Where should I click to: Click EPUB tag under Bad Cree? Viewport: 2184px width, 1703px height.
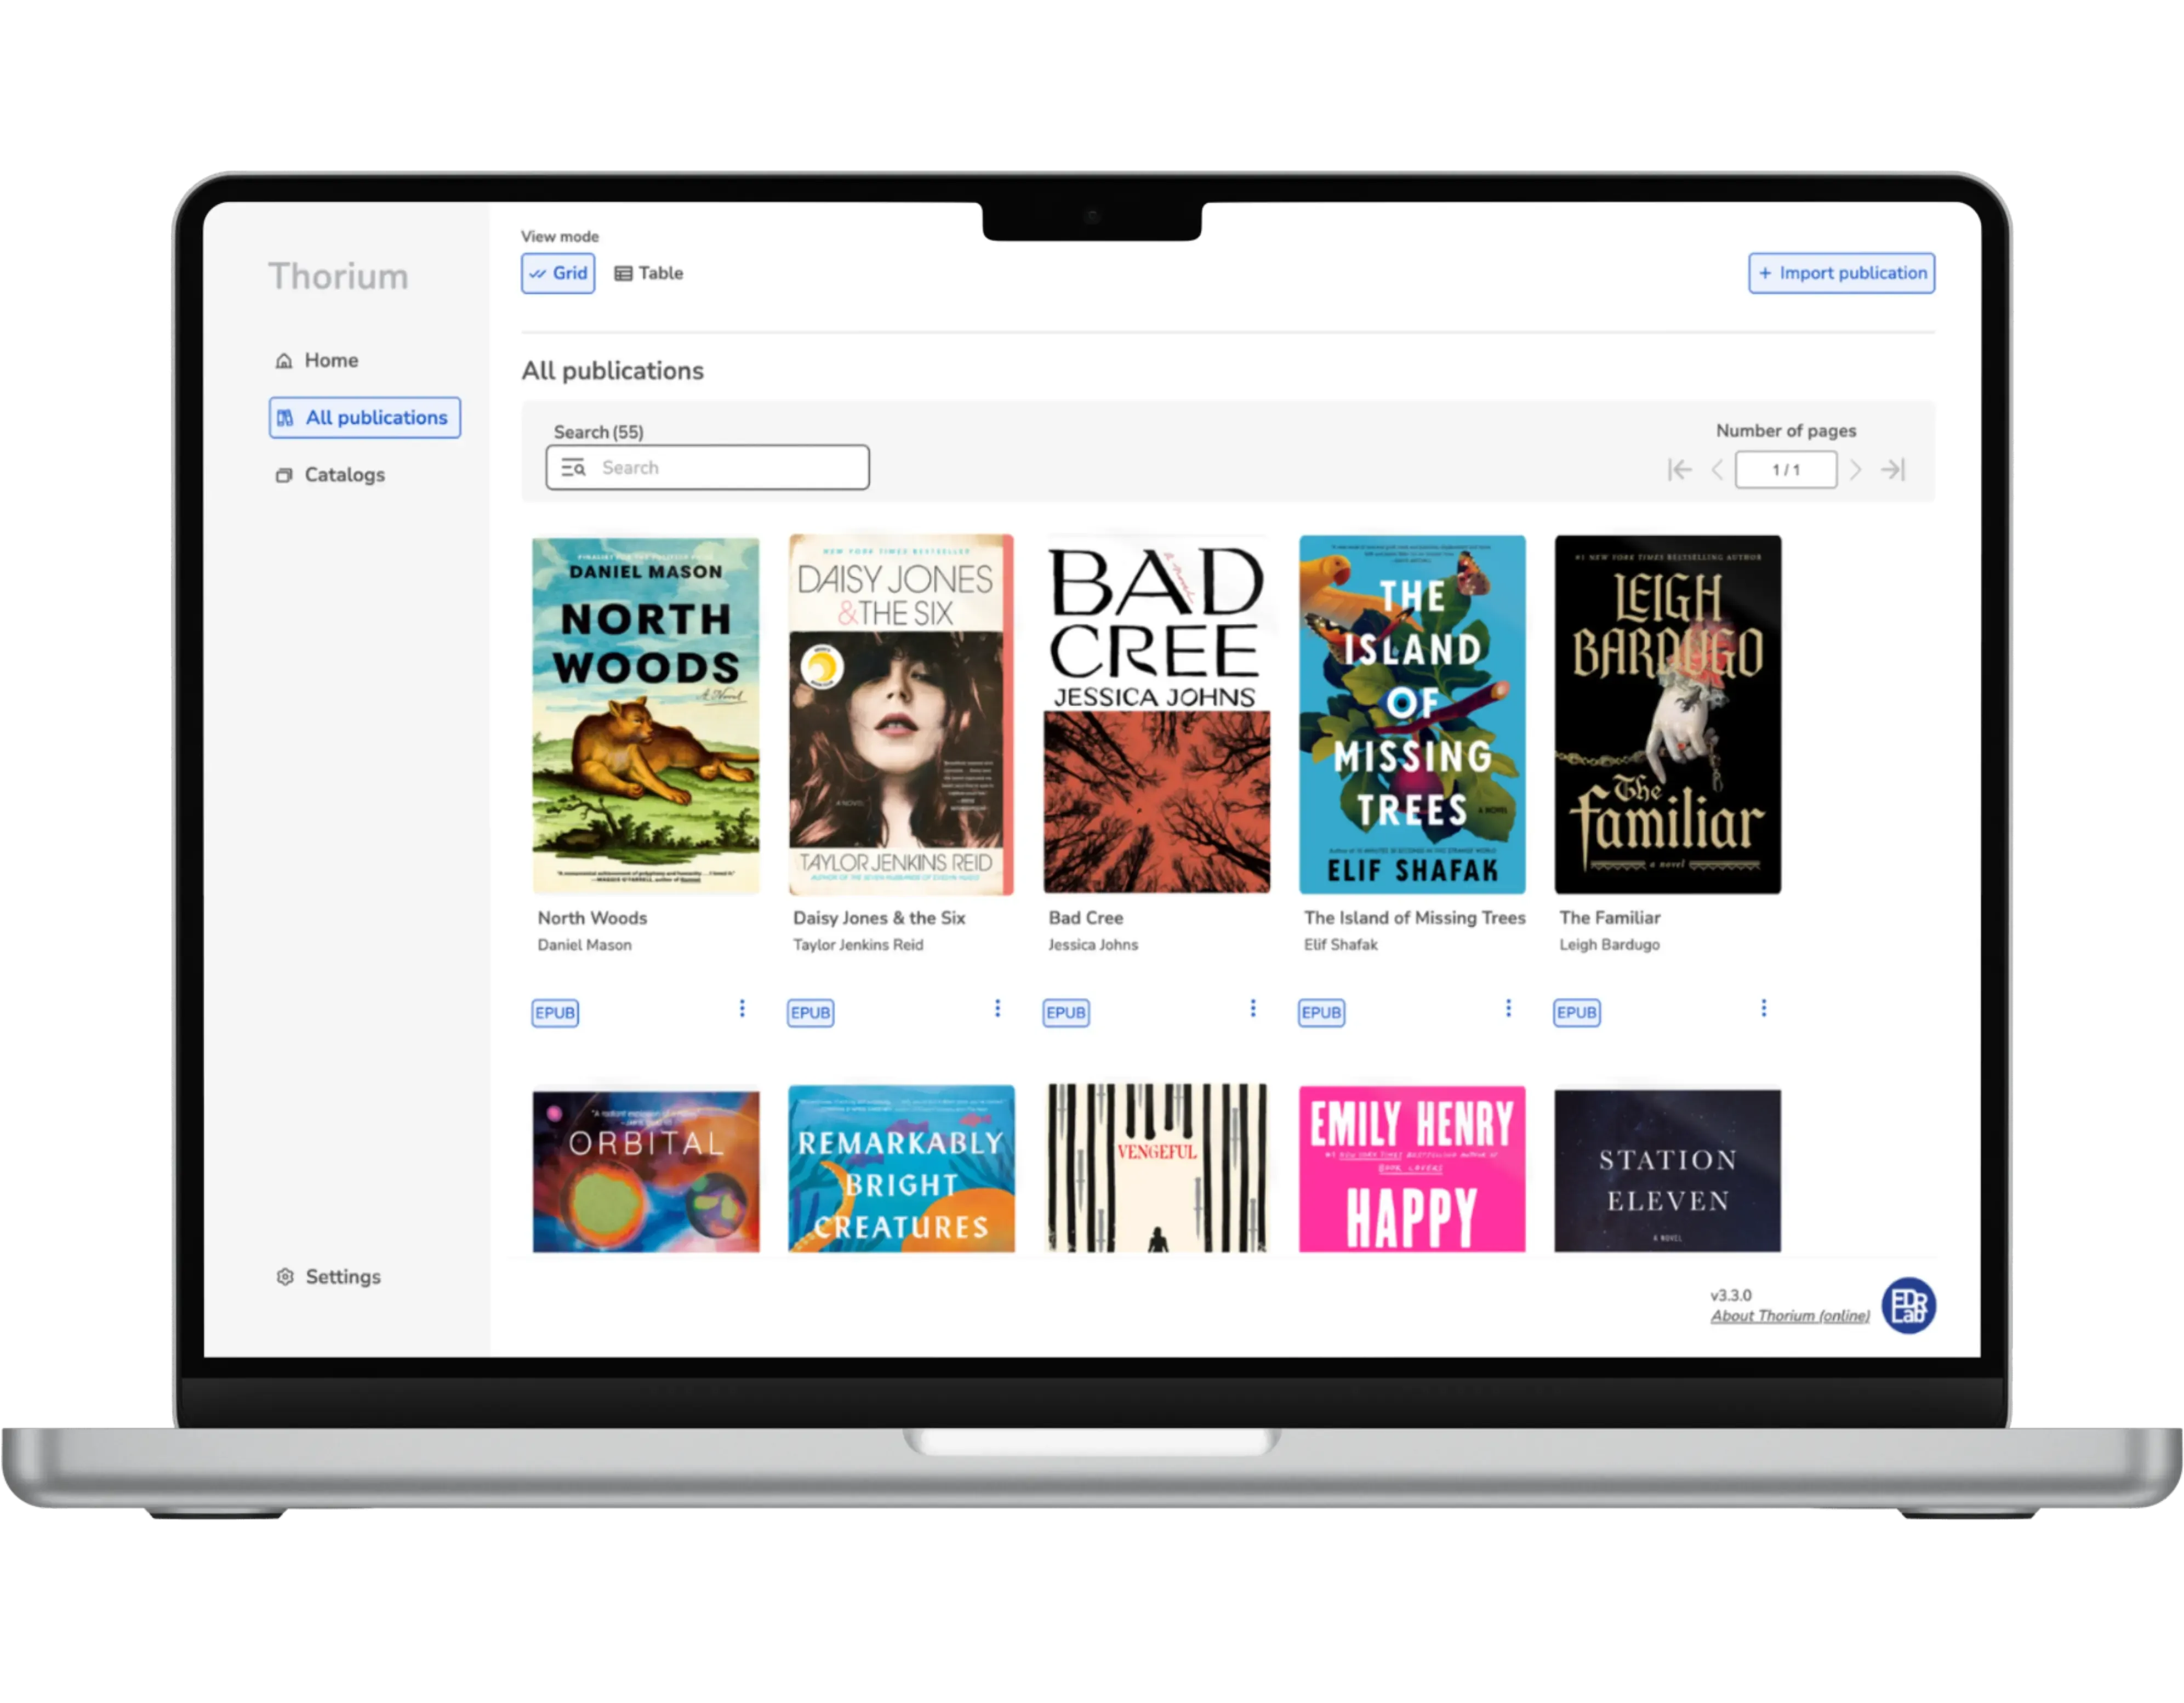pyautogui.click(x=1066, y=1012)
